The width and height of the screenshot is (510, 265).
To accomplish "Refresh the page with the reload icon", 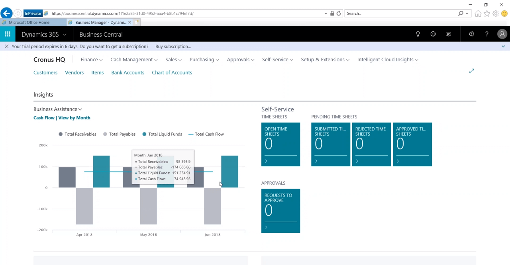I will click(x=339, y=14).
